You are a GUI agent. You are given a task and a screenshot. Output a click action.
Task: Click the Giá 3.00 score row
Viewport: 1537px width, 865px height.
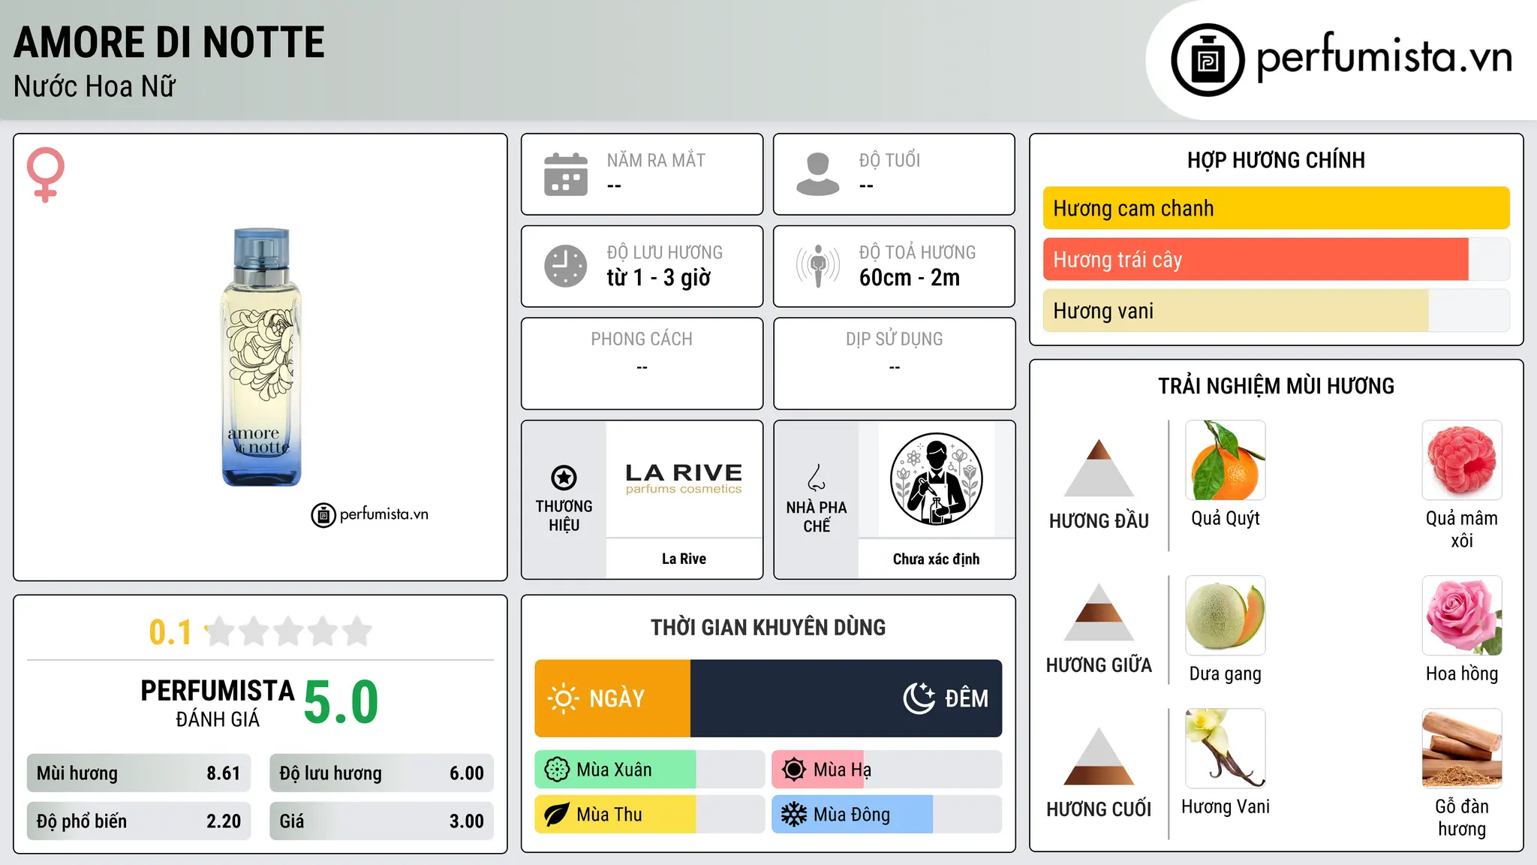(x=382, y=821)
